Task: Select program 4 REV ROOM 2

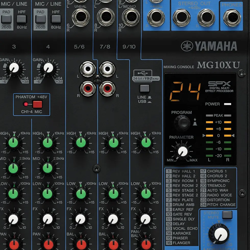Action: pyautogui.click(x=182, y=186)
